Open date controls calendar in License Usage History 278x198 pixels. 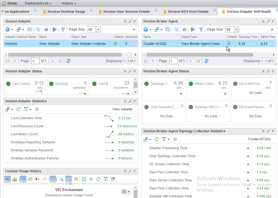click(x=106, y=179)
